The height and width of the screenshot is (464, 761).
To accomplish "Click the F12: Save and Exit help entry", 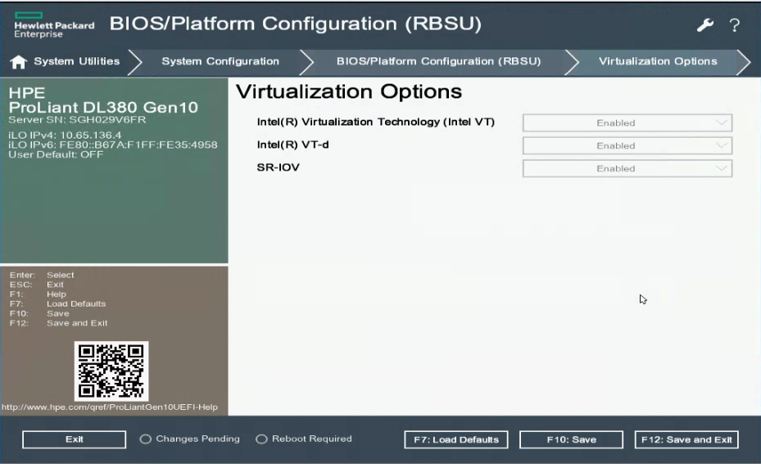I will [58, 323].
